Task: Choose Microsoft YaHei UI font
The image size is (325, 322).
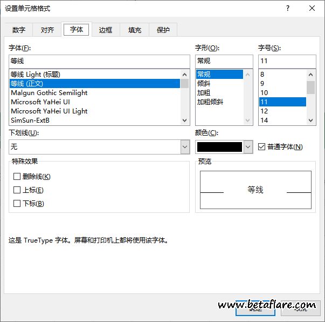Action: click(x=40, y=102)
